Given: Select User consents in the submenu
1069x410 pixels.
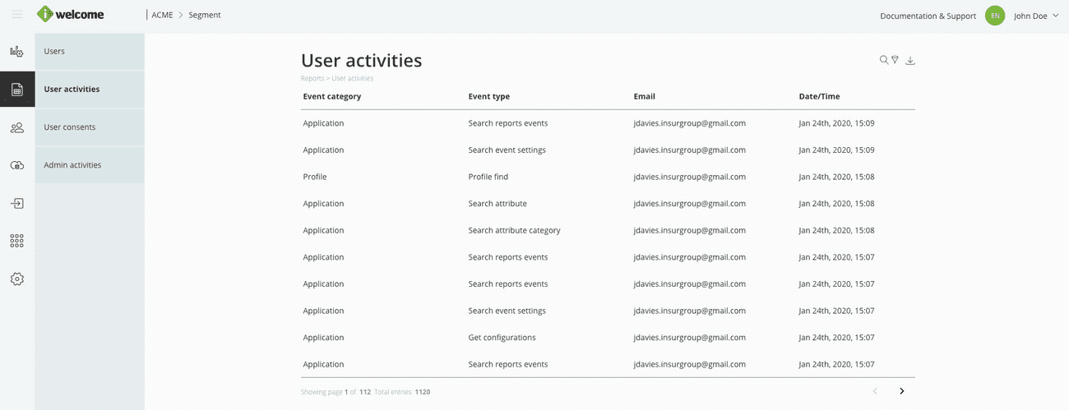Looking at the screenshot, I should point(69,127).
